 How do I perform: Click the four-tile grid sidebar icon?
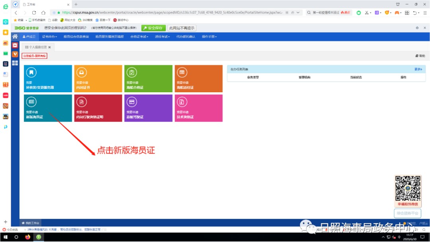click(15, 63)
